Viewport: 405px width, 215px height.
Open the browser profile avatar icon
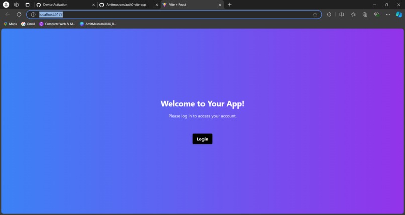[x=6, y=5]
